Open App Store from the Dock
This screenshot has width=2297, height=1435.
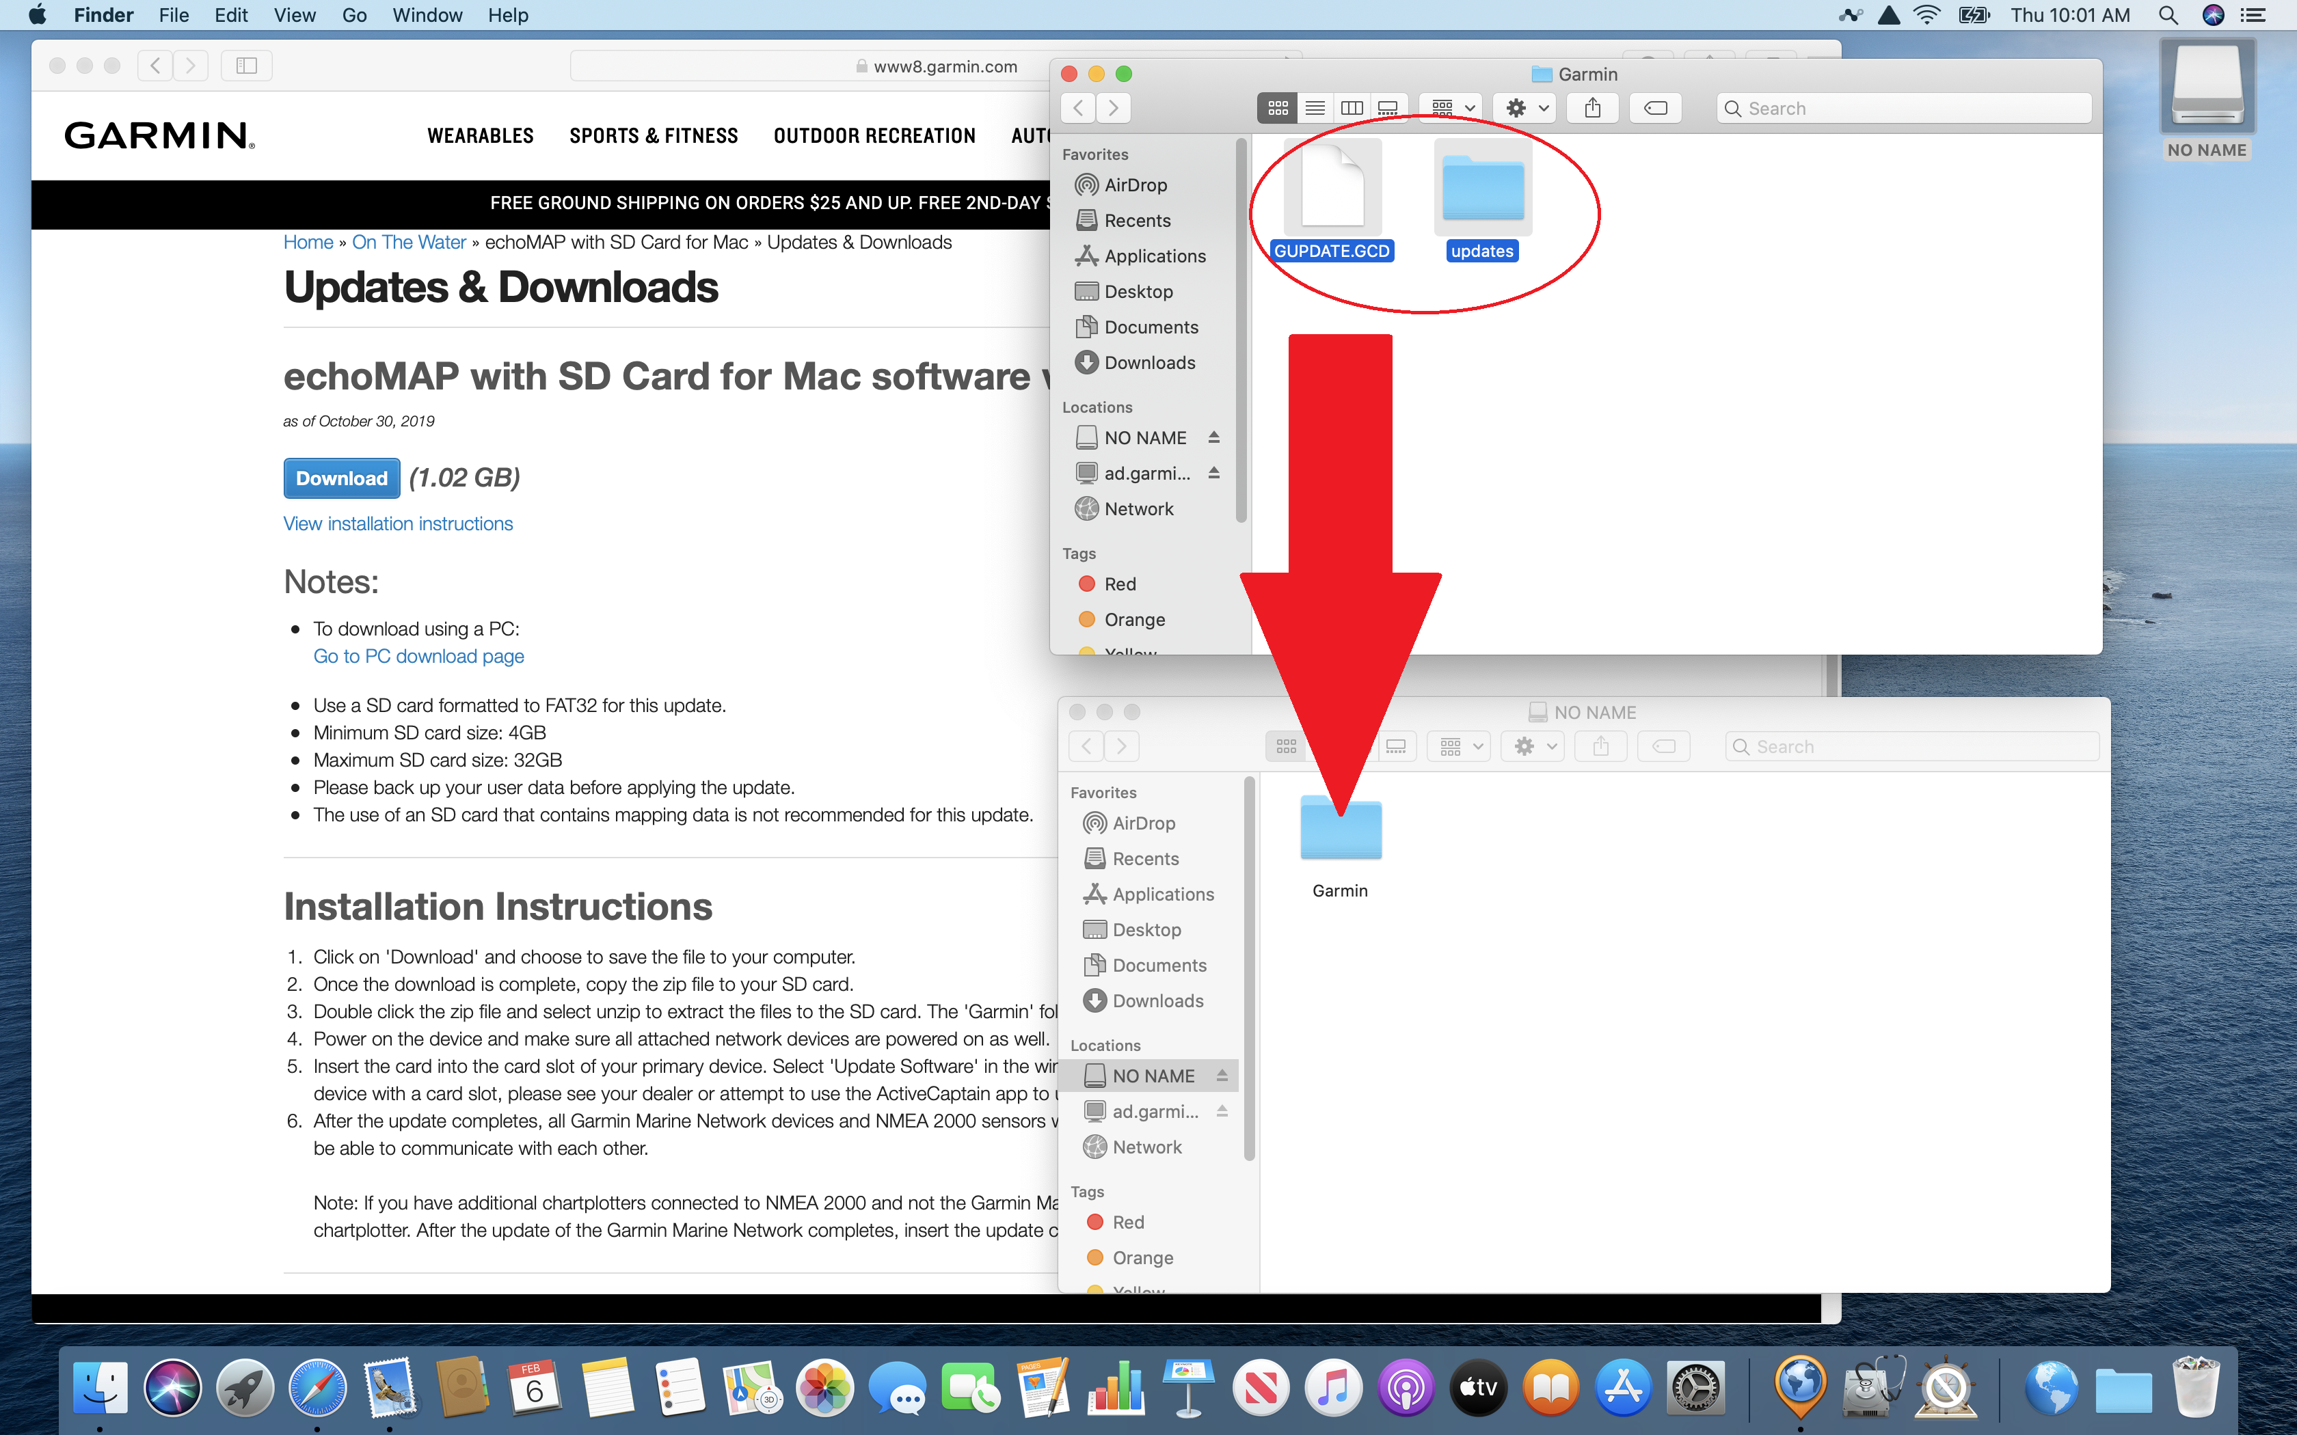tap(1624, 1389)
